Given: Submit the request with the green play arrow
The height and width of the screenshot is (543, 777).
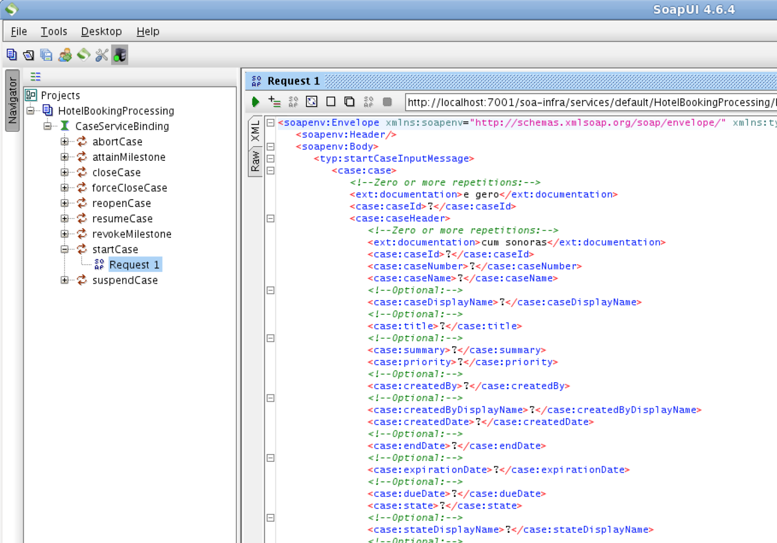Looking at the screenshot, I should pyautogui.click(x=255, y=102).
